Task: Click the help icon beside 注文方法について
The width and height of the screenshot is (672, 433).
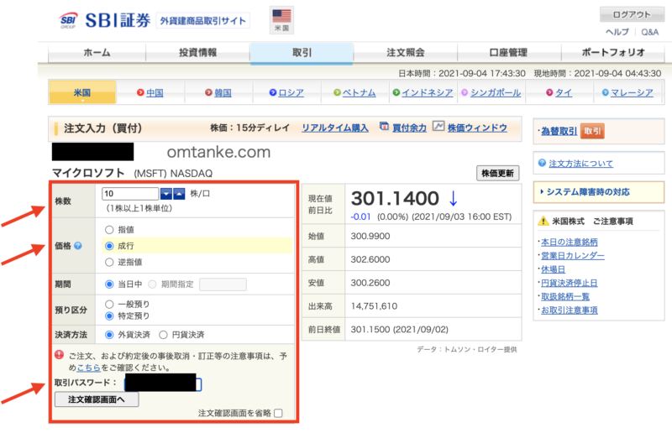Action: pos(542,163)
